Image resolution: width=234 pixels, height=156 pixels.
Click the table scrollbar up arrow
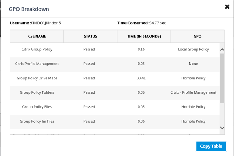pyautogui.click(x=222, y=50)
